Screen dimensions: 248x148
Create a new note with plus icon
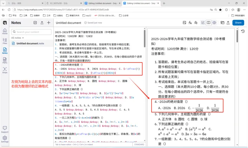point(49,23)
